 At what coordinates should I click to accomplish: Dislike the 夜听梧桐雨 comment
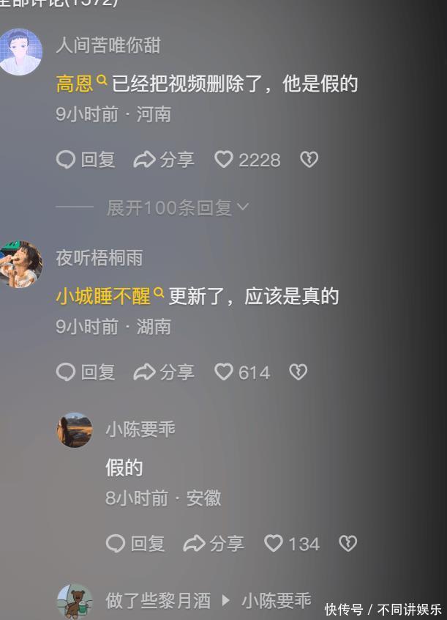tap(298, 372)
